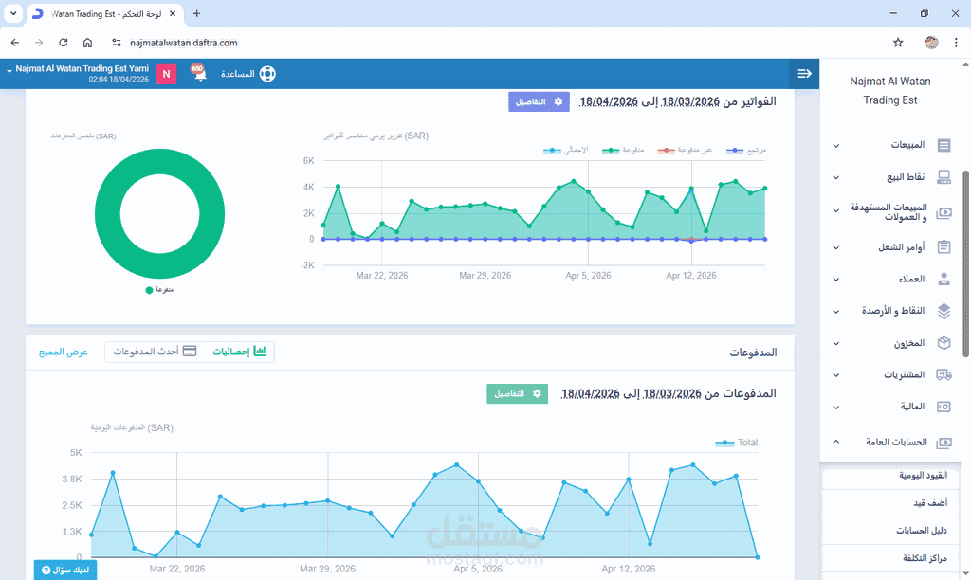Toggle مدفوعة paid series in invoices legend
The height and width of the screenshot is (580, 971).
(623, 151)
